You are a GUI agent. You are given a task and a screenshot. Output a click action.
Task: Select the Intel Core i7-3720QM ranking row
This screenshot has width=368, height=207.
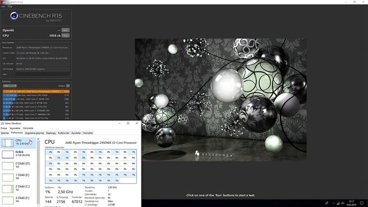point(36,110)
